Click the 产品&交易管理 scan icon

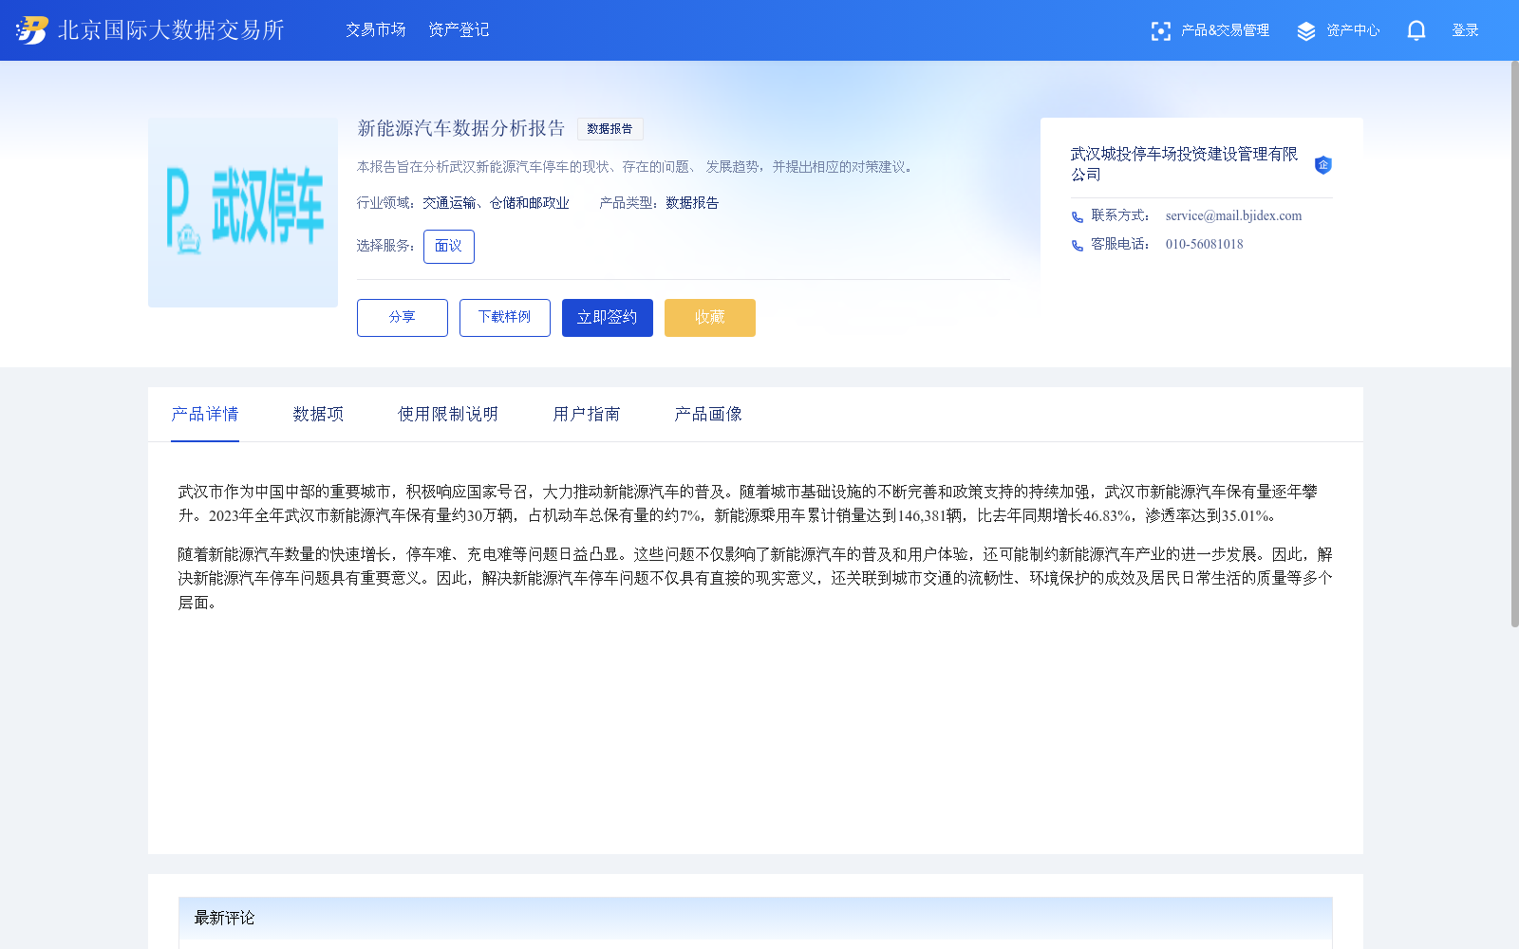[1160, 31]
